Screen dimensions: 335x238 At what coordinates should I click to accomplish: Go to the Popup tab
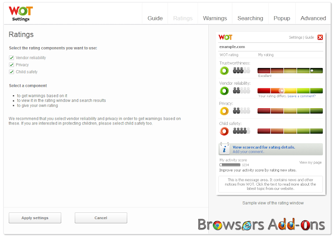(282, 18)
